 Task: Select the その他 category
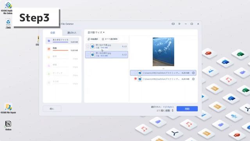[x=62, y=82]
